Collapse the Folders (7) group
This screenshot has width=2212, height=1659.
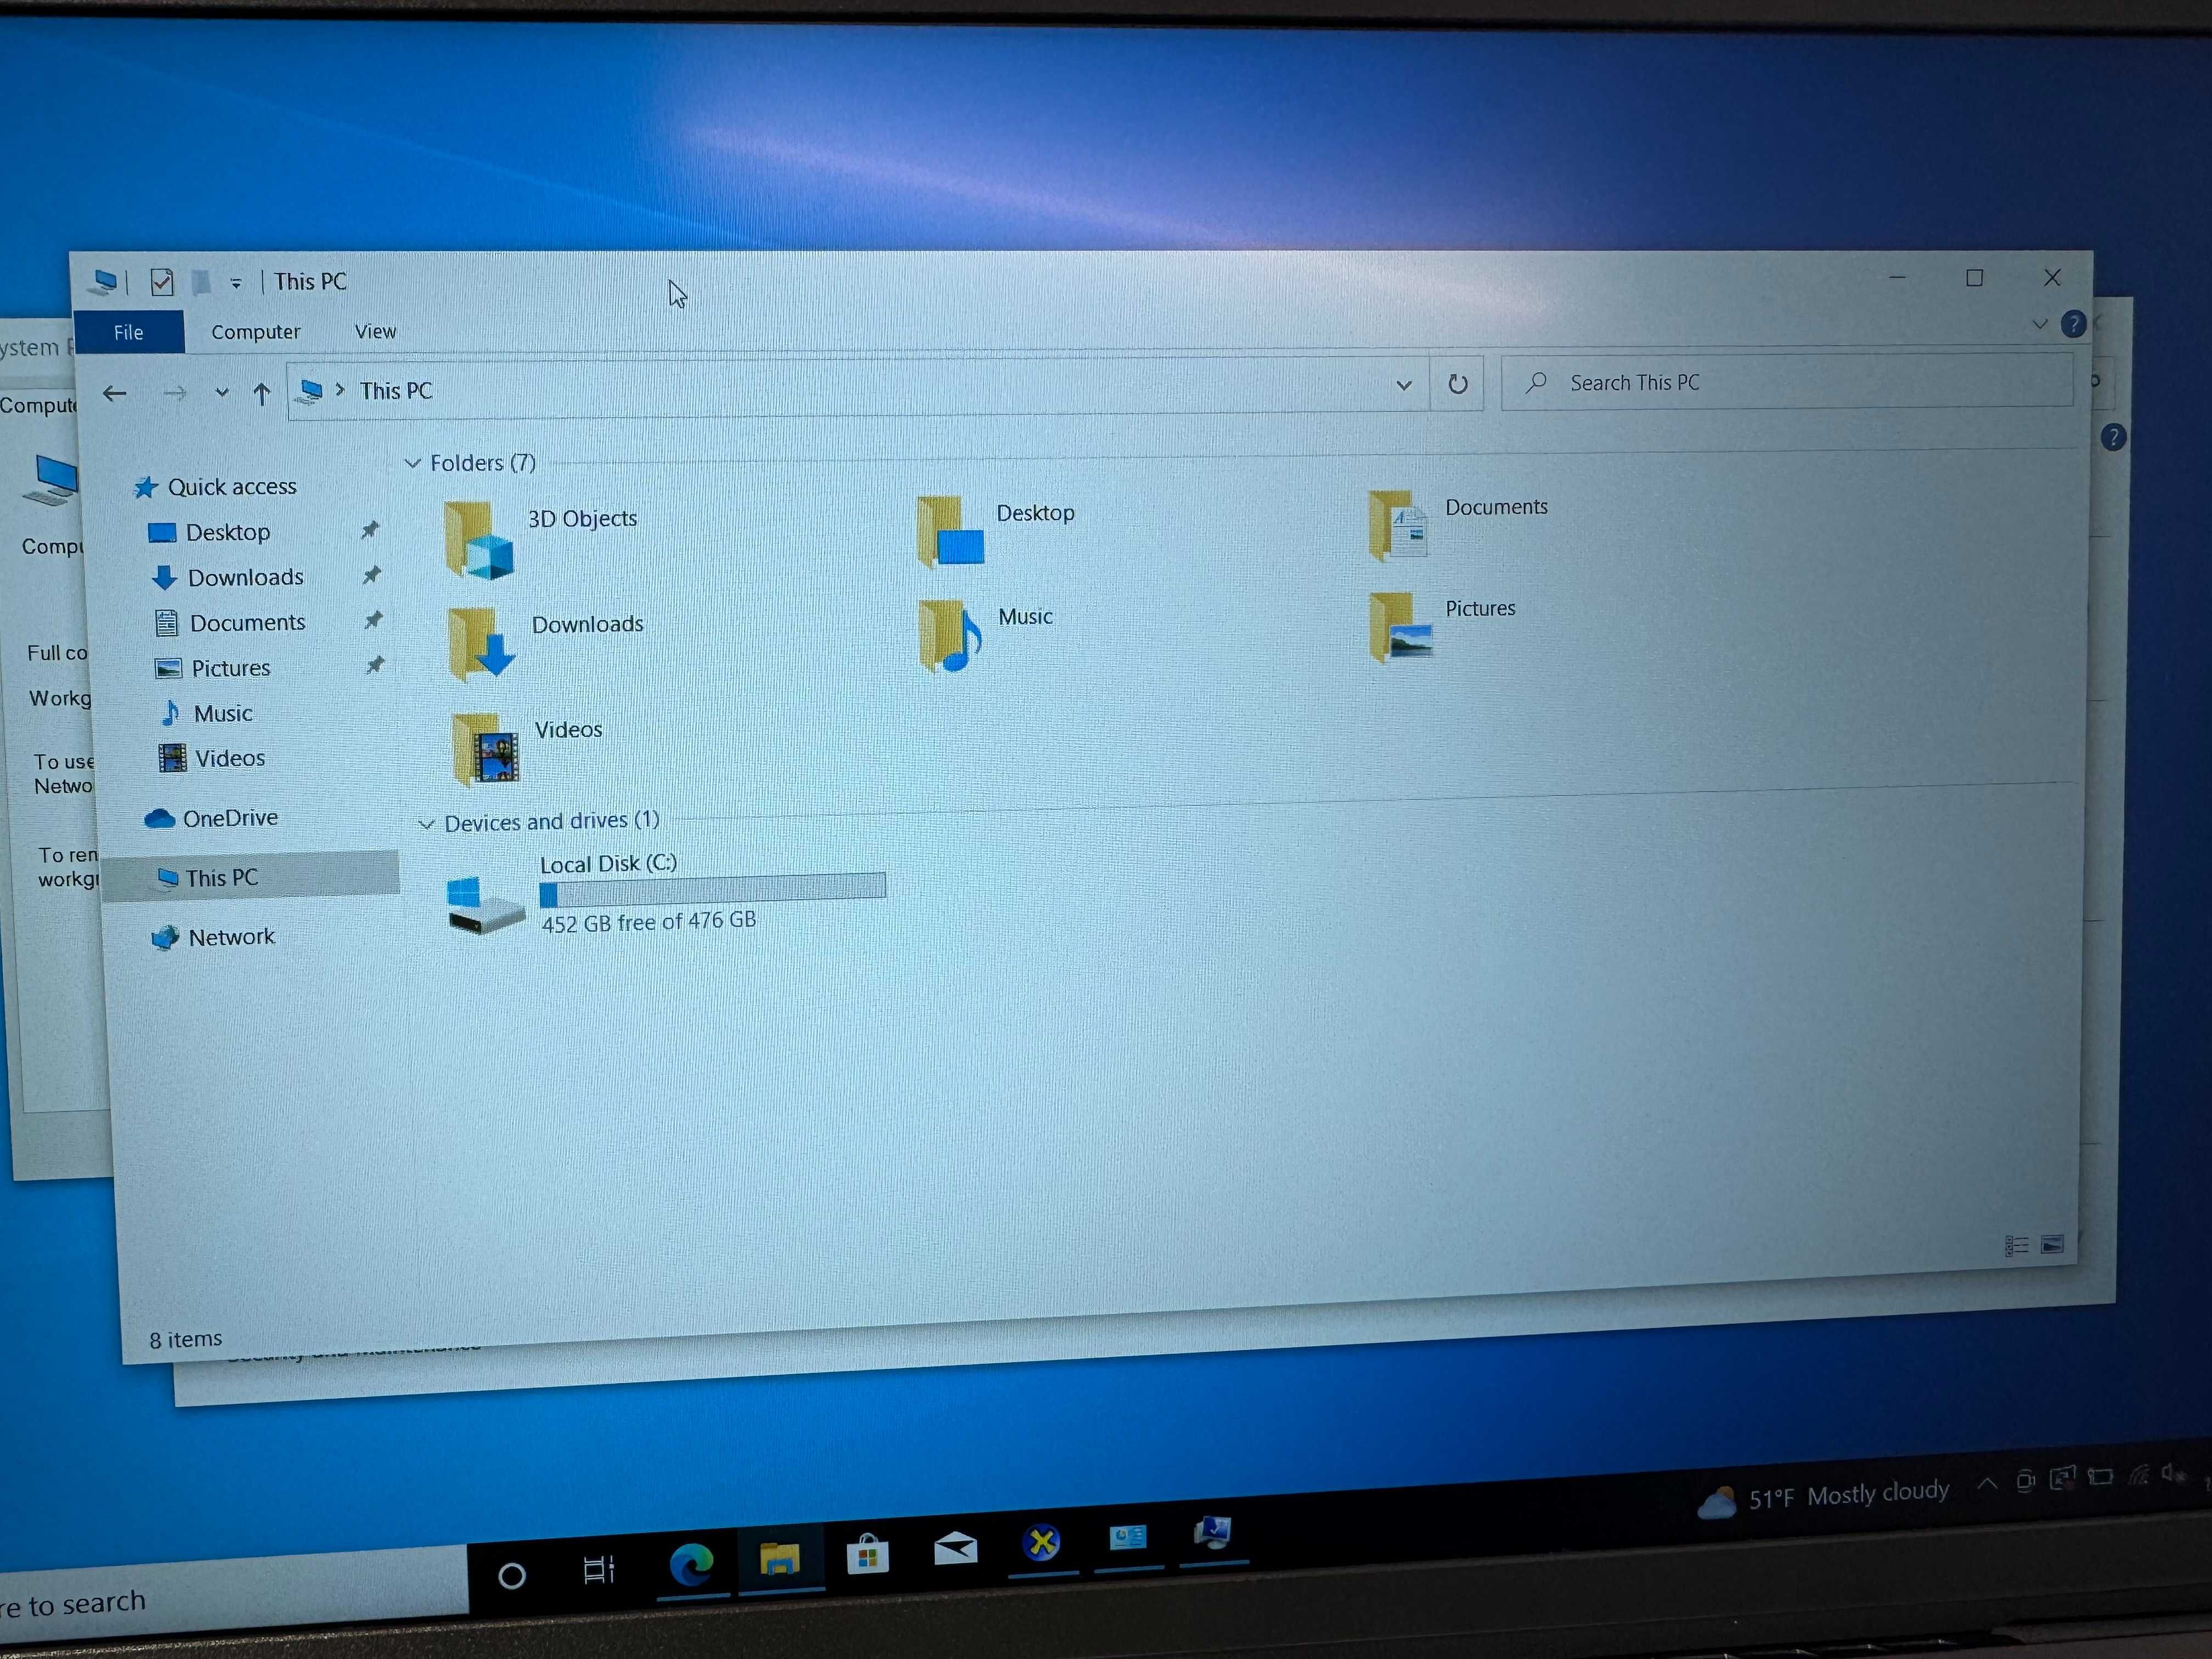coord(412,463)
